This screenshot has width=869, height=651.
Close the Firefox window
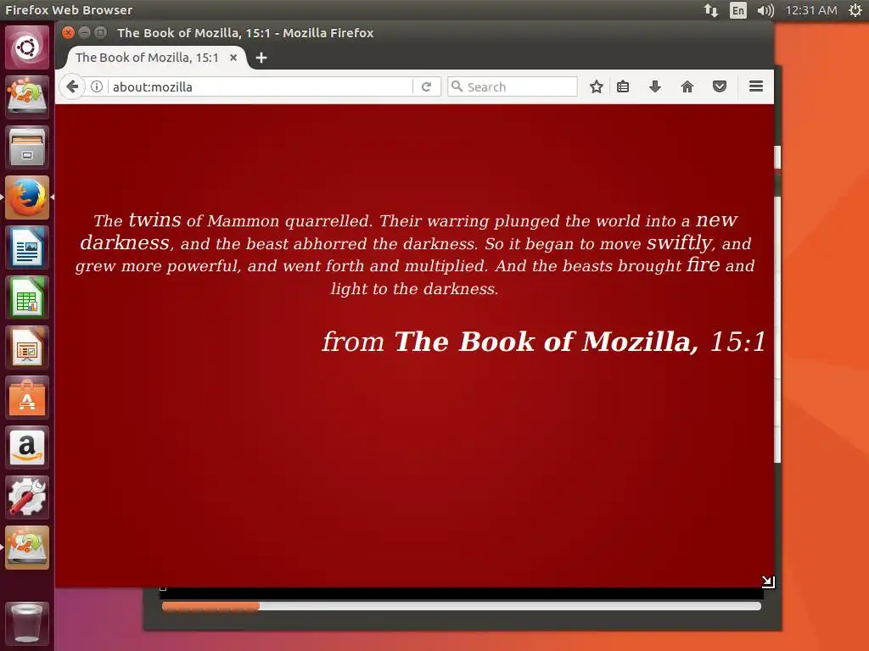click(68, 33)
